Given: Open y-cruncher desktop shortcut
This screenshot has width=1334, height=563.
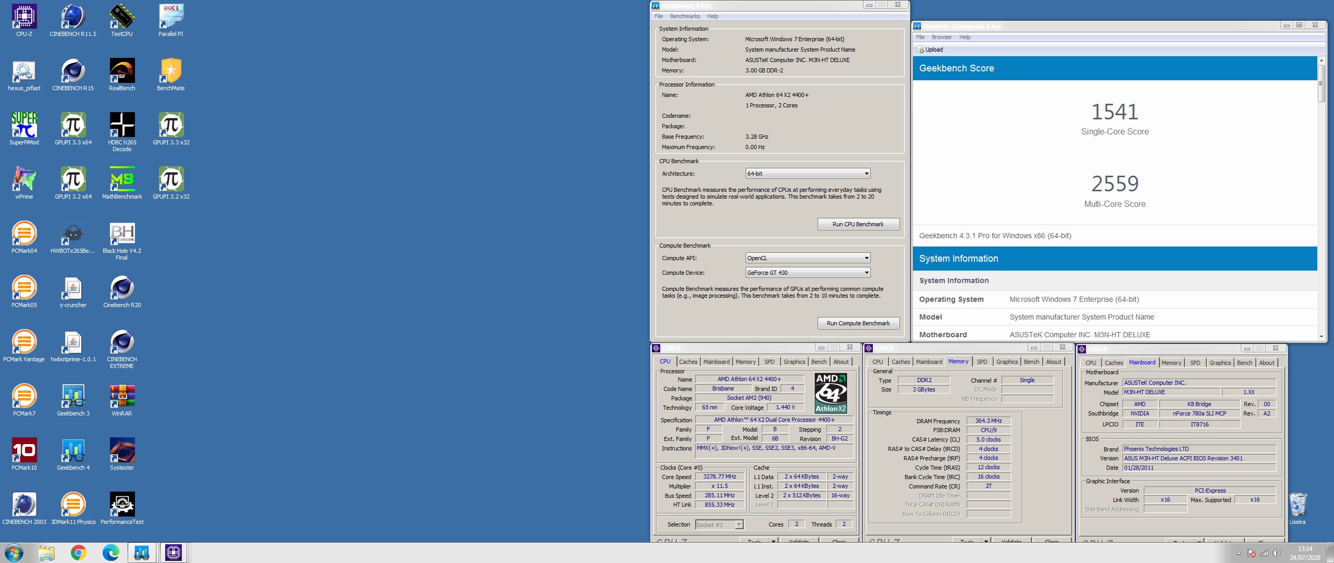Looking at the screenshot, I should (x=73, y=291).
